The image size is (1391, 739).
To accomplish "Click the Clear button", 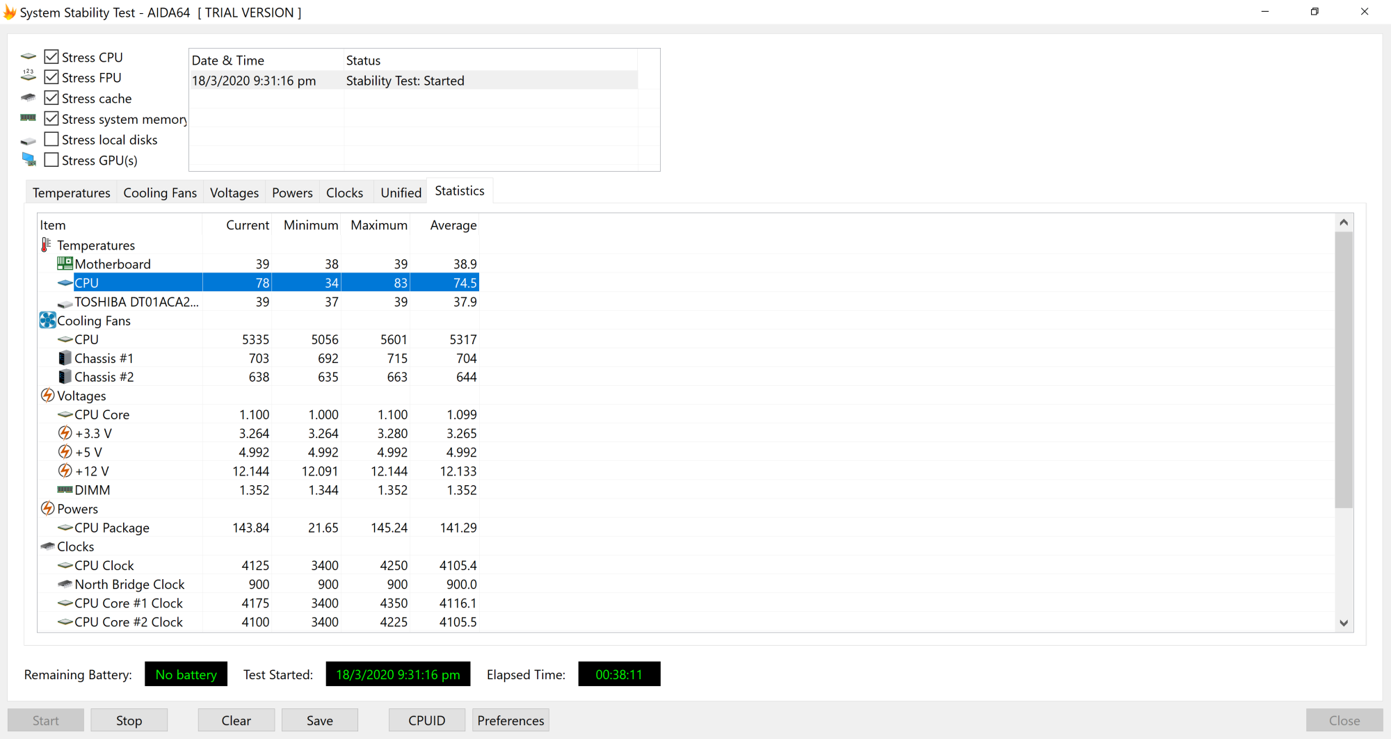I will click(x=236, y=720).
